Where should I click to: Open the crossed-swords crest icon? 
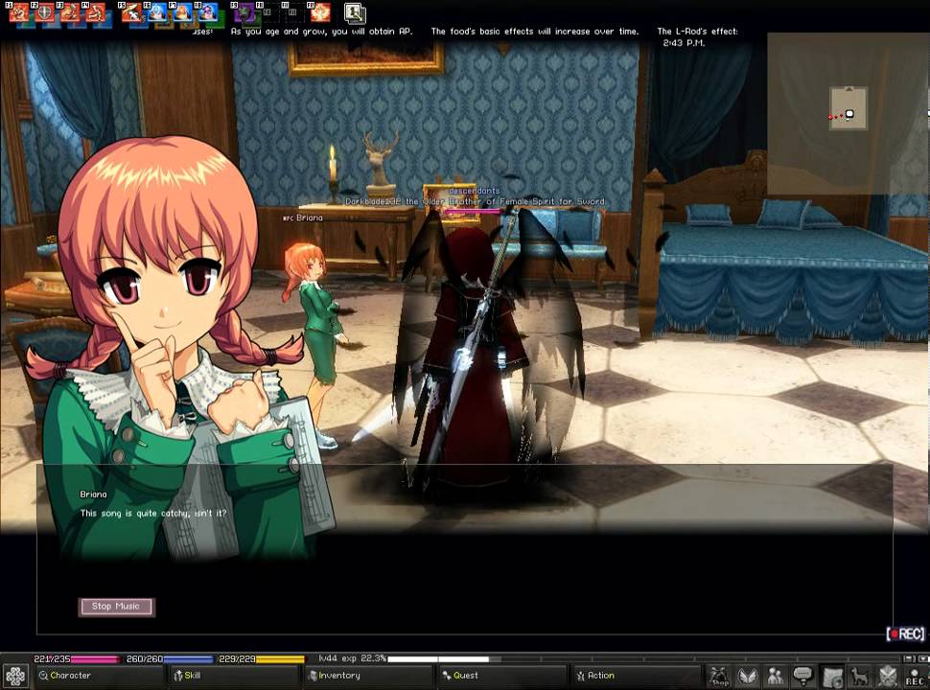[887, 676]
